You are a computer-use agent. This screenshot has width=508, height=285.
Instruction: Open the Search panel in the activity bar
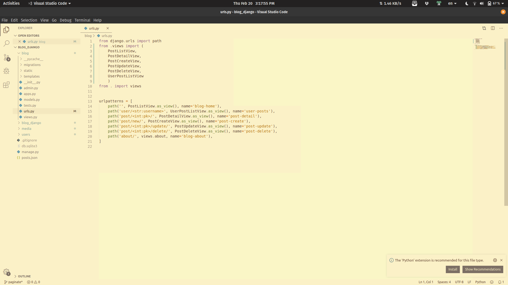point(6,43)
